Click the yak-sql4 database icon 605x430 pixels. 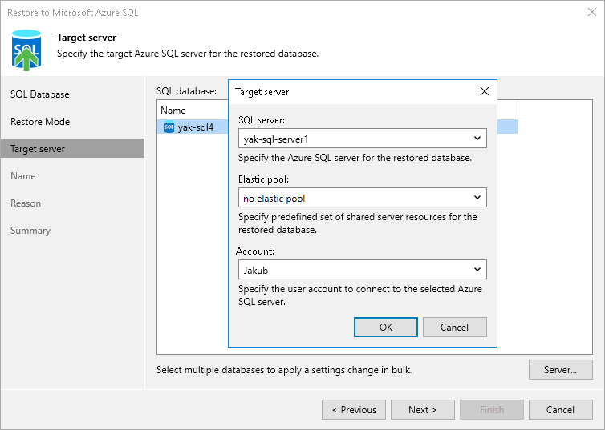point(169,127)
